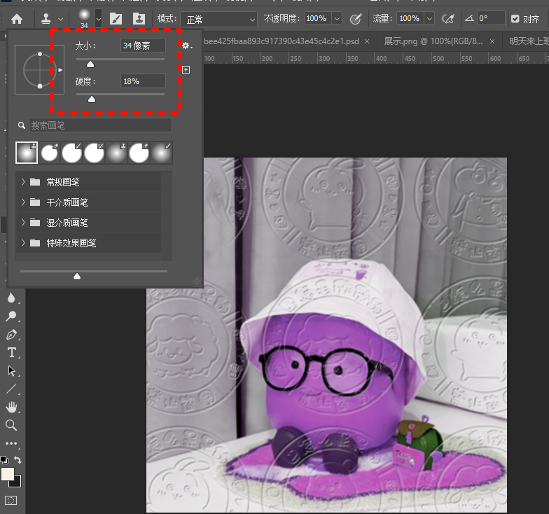Expand the 常规画笔 brush folder
This screenshot has height=514, width=549.
(x=23, y=182)
